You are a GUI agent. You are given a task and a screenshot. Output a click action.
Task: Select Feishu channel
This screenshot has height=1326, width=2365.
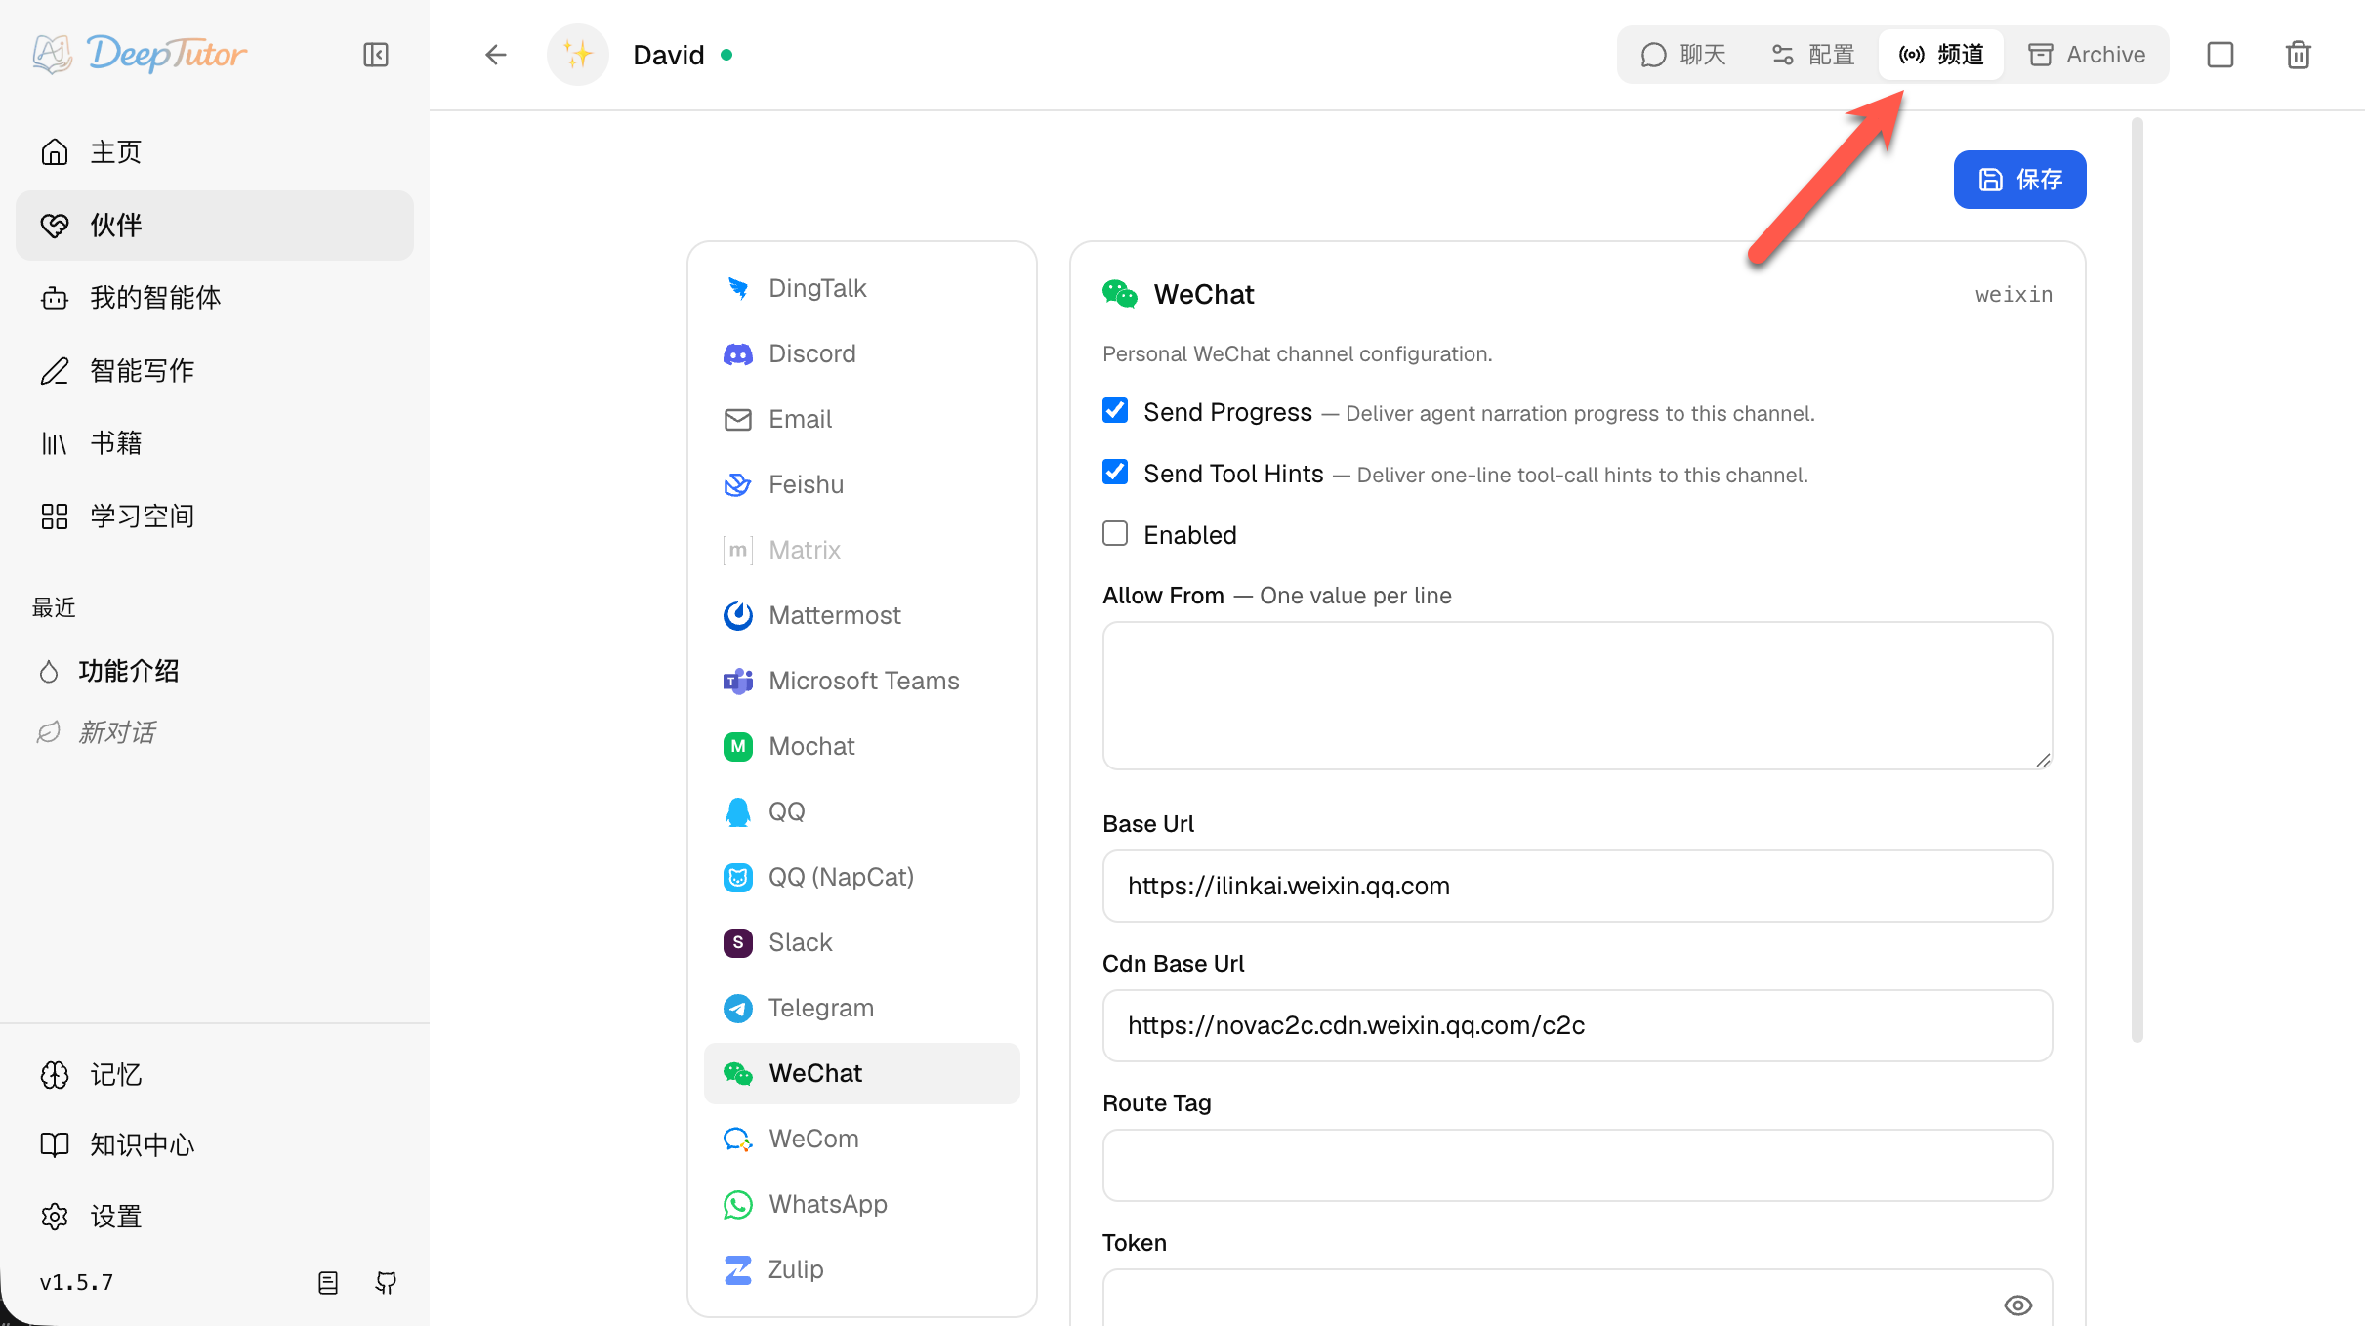tap(862, 484)
